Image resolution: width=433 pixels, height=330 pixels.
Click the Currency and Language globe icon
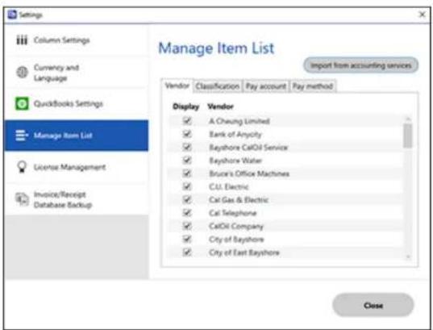pyautogui.click(x=22, y=73)
